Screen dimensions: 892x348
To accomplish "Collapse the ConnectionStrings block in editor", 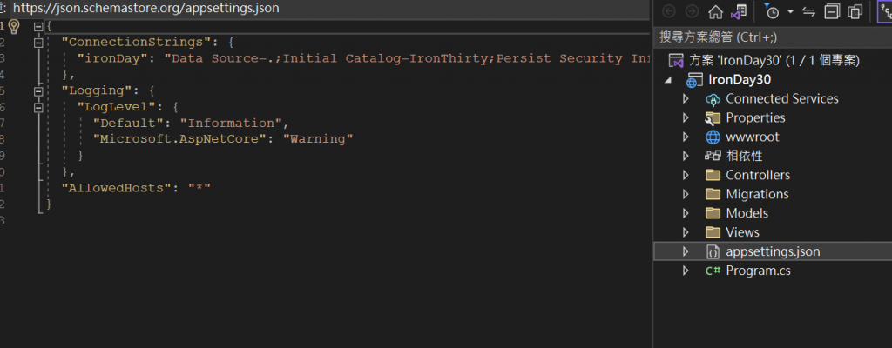I will click(38, 42).
